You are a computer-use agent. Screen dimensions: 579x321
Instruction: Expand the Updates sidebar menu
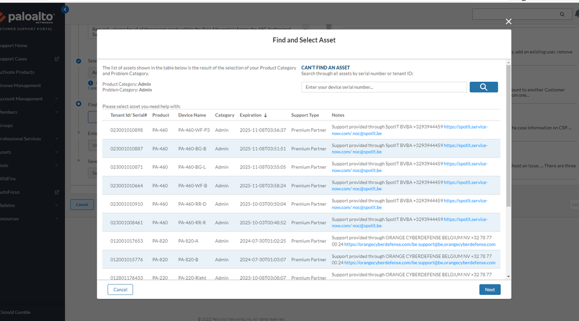pos(57,206)
